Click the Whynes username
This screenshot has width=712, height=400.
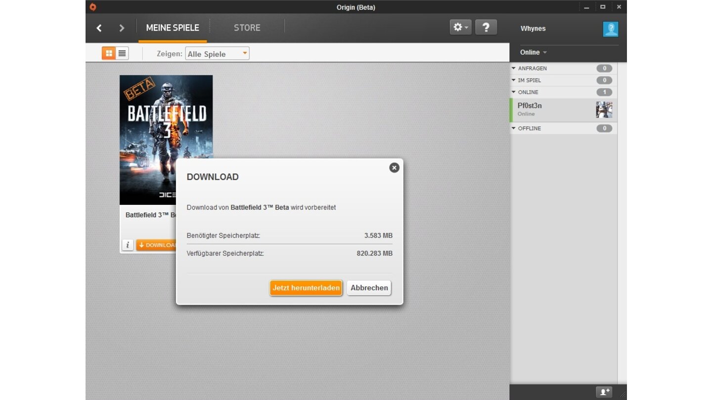[533, 29]
